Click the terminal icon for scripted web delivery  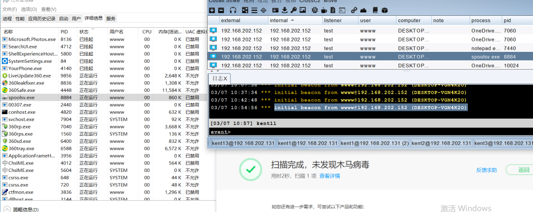pyautogui.click(x=343, y=10)
